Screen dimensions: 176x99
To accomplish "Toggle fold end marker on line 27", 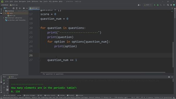I will 39,60.
